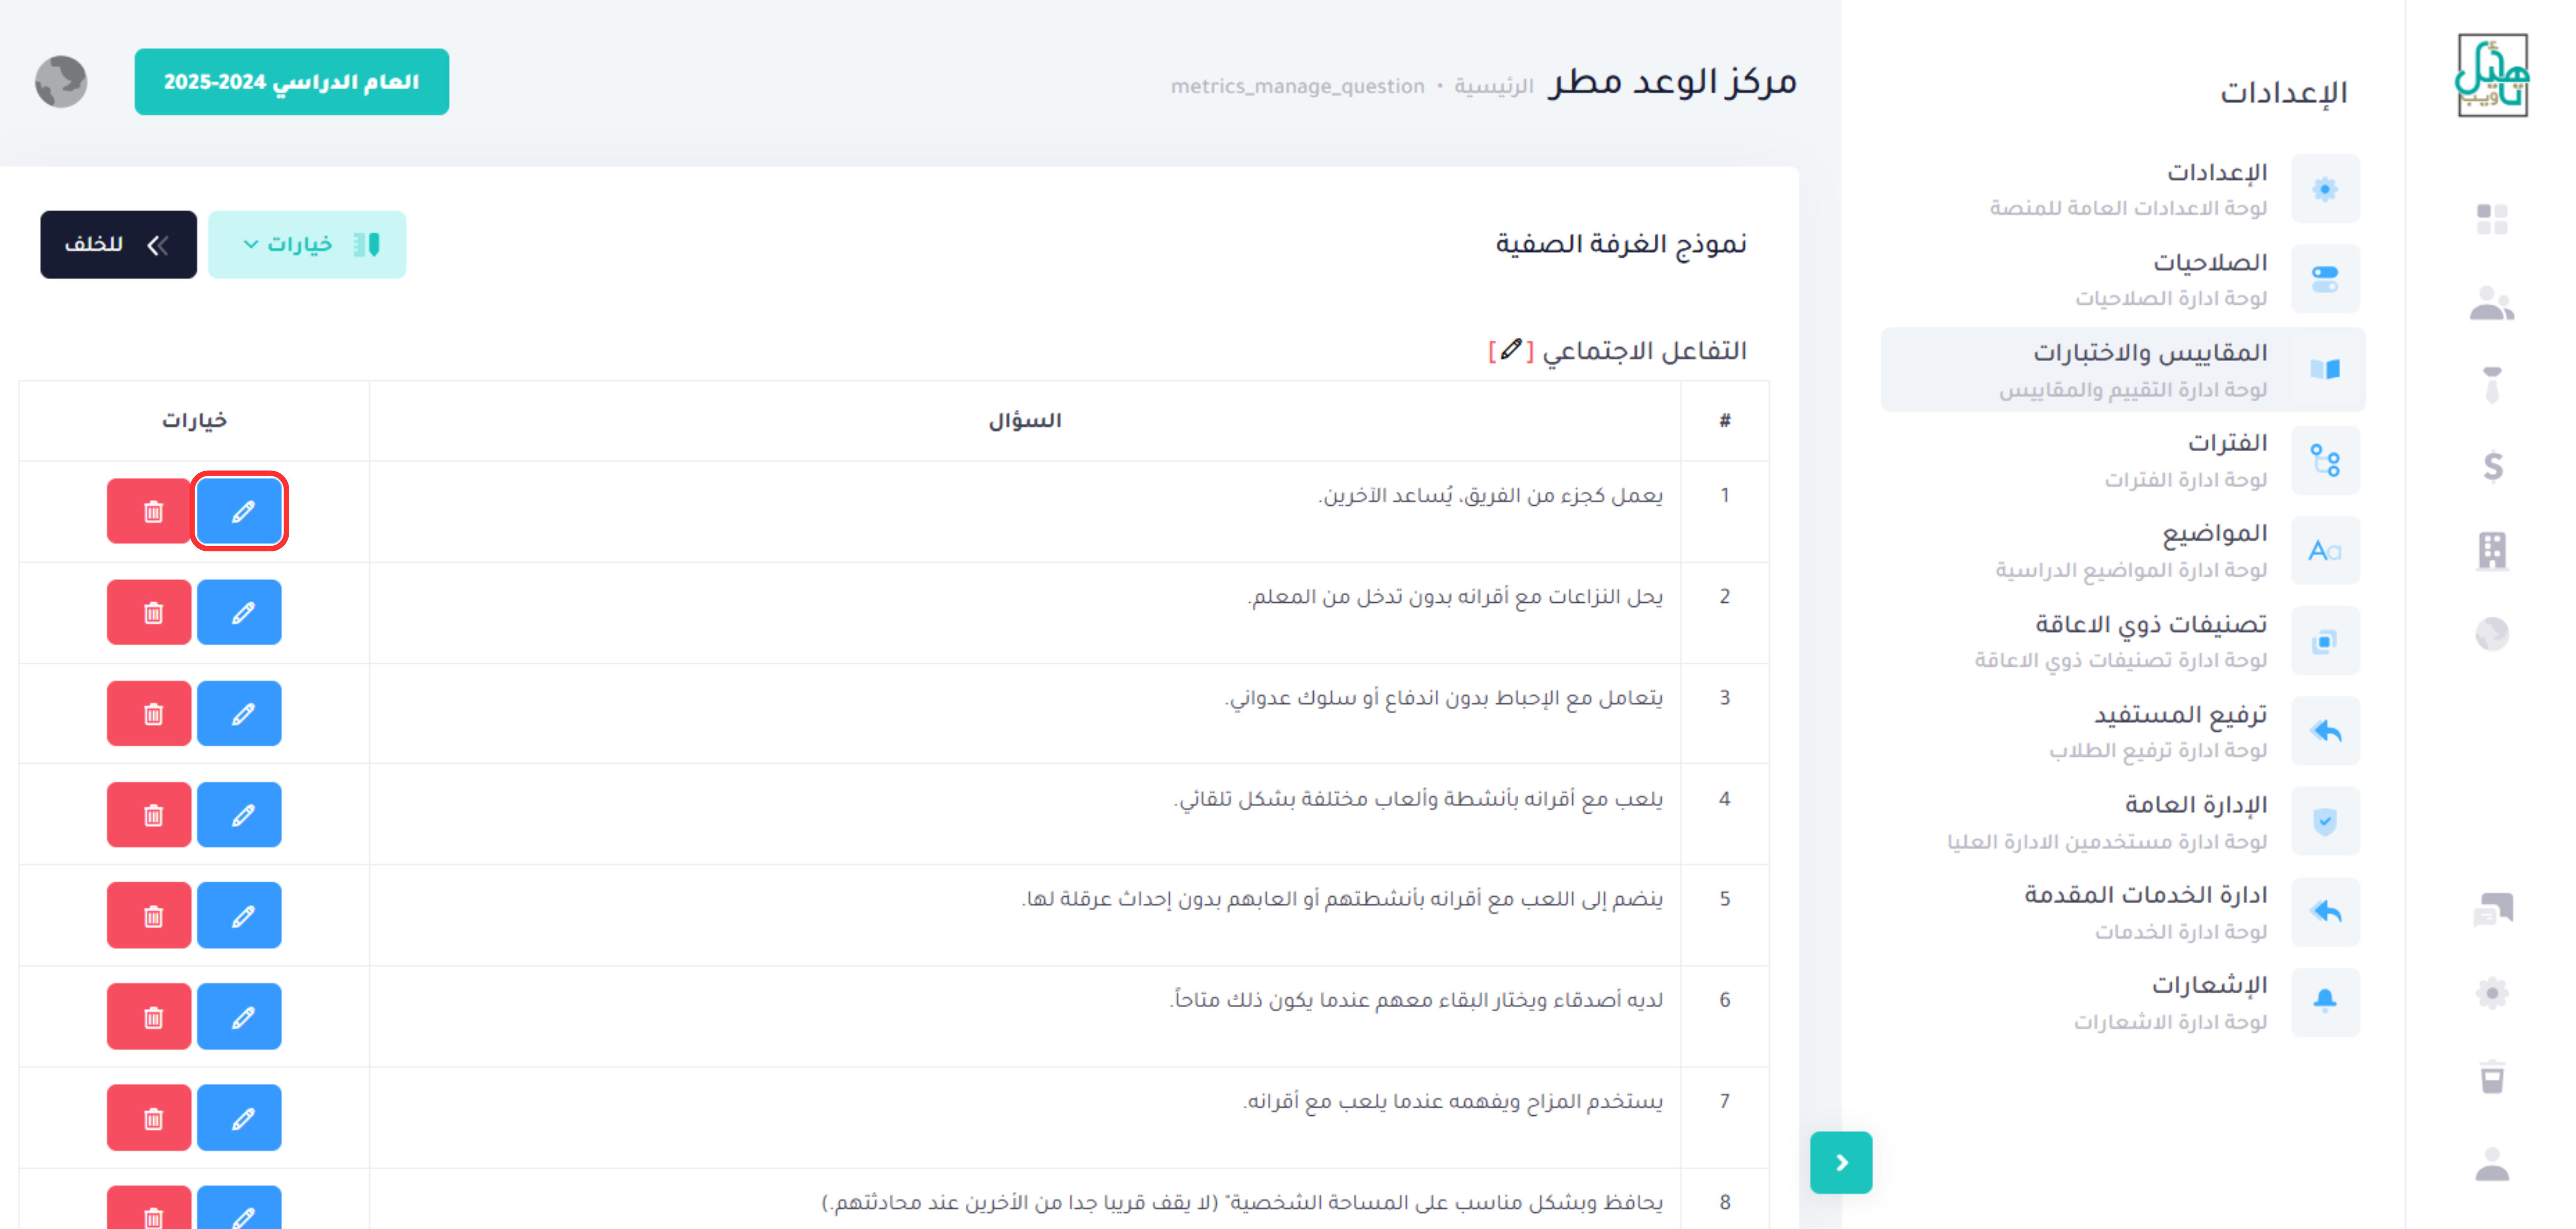Open الإدارة العامة menu item
The width and height of the screenshot is (2576, 1229).
(x=2123, y=821)
